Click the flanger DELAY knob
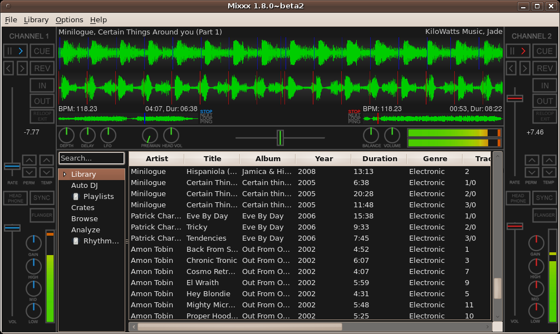560x334 pixels. 87,136
